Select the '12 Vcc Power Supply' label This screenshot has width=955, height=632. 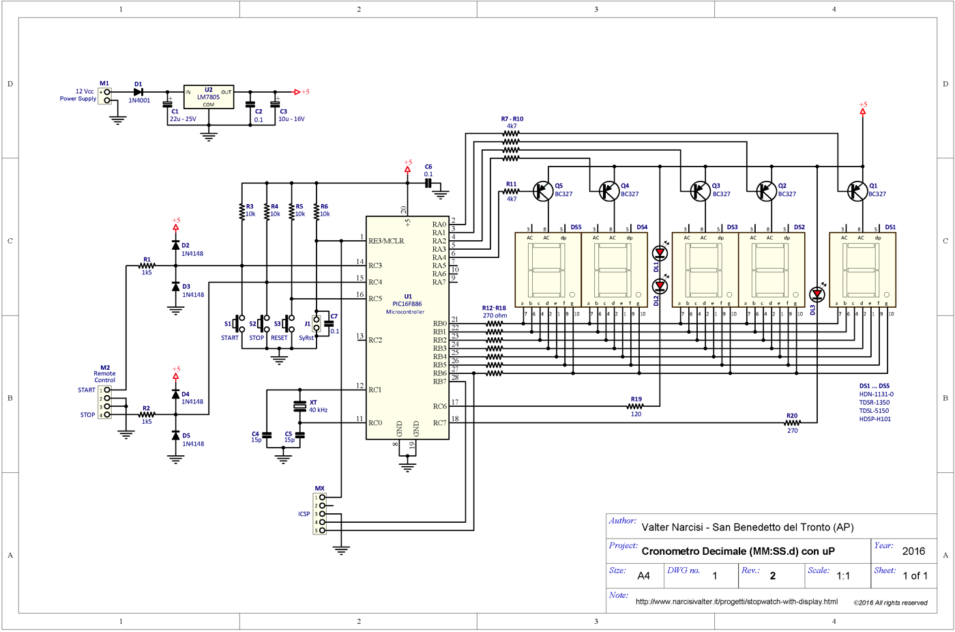pyautogui.click(x=78, y=95)
